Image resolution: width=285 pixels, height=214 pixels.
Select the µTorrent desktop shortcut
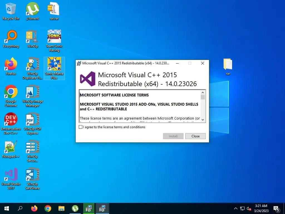click(x=33, y=11)
